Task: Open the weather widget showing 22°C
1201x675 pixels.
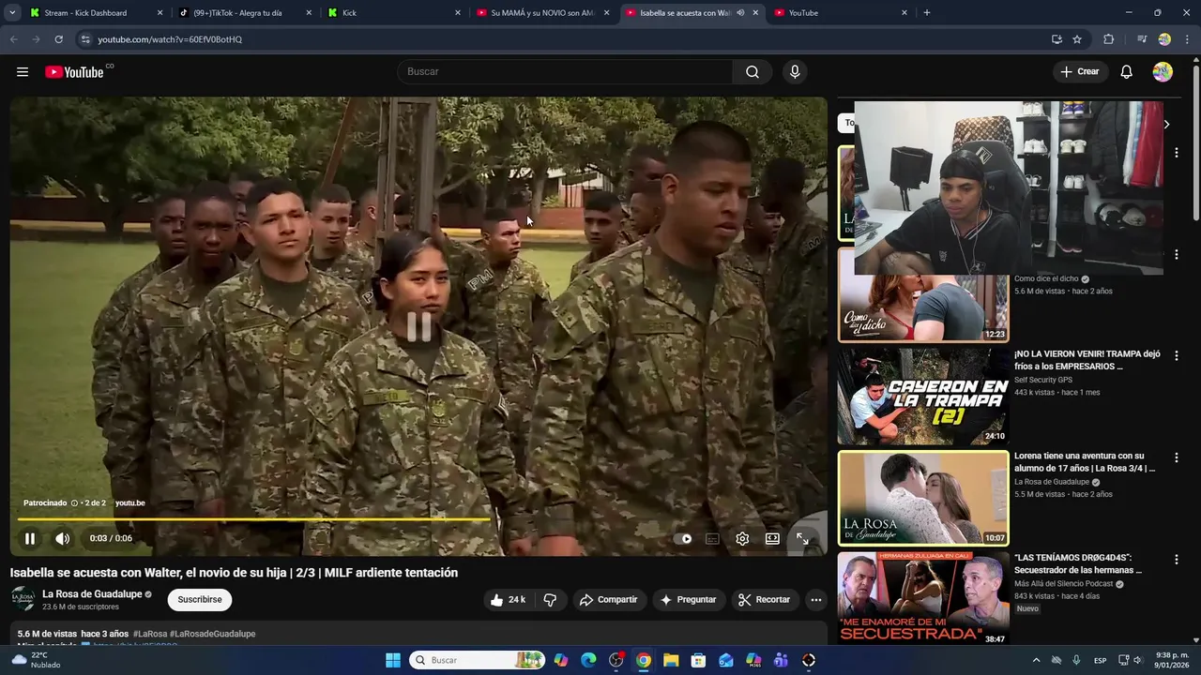Action: (36, 660)
